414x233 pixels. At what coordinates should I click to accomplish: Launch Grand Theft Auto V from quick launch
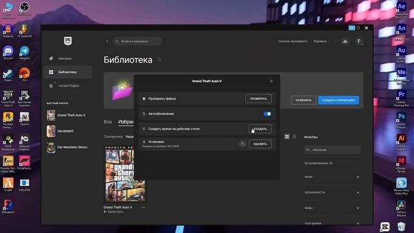click(67, 115)
